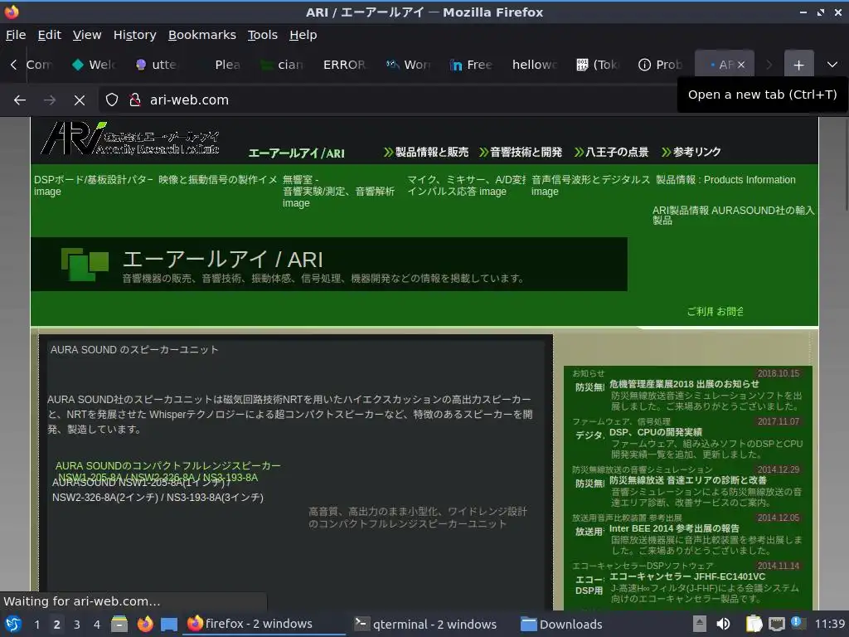The width and height of the screenshot is (849, 637).
Task: Open the 製品情報と販売 nav link
Action: (426, 153)
